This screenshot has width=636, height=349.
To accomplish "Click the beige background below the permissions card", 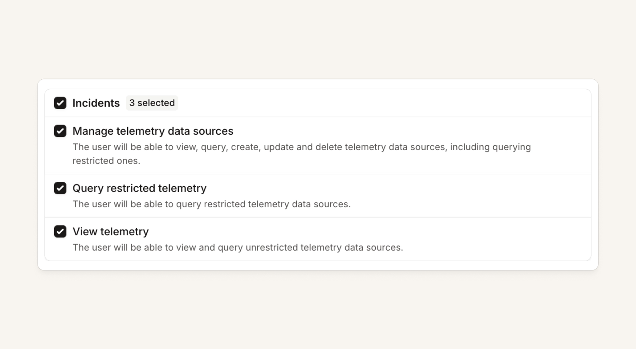I will click(318, 310).
